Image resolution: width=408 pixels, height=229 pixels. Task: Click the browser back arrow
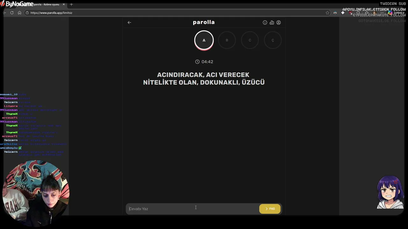[x=4, y=13]
